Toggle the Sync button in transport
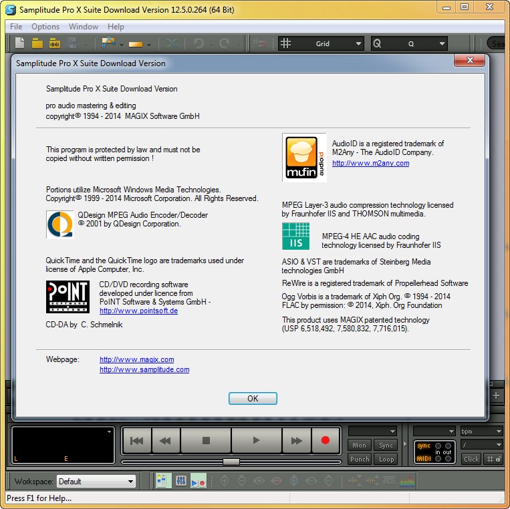This screenshot has height=509, width=510. pyautogui.click(x=386, y=446)
